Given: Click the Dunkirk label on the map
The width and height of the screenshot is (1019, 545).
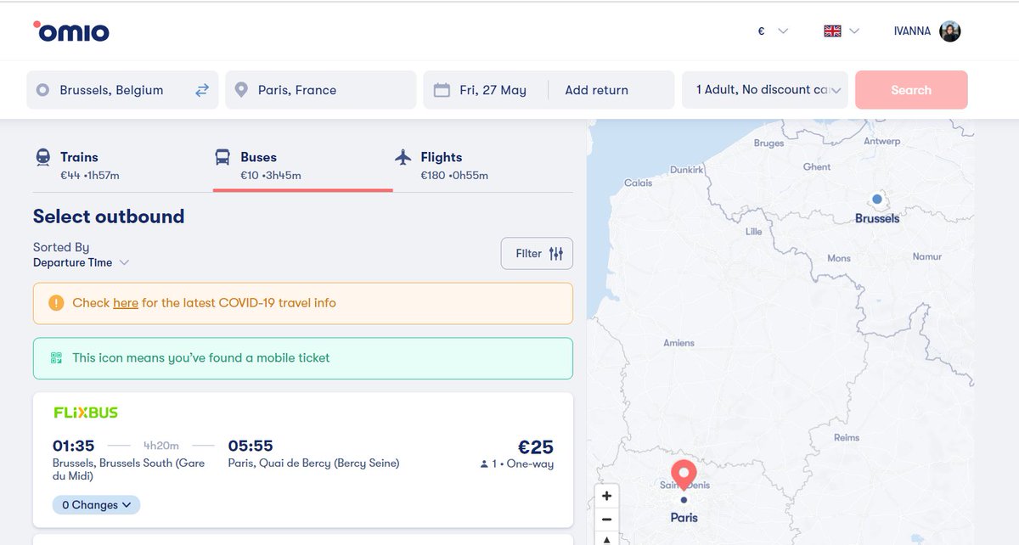Looking at the screenshot, I should 687,170.
